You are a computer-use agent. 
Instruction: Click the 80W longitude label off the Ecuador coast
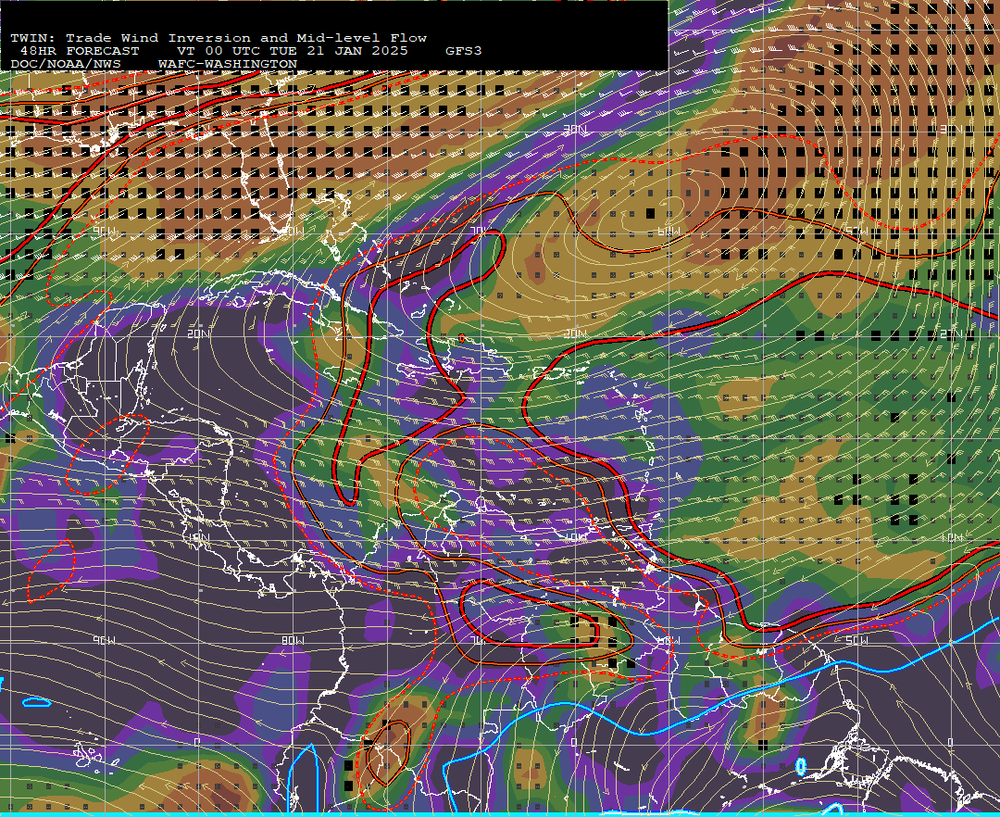[292, 640]
